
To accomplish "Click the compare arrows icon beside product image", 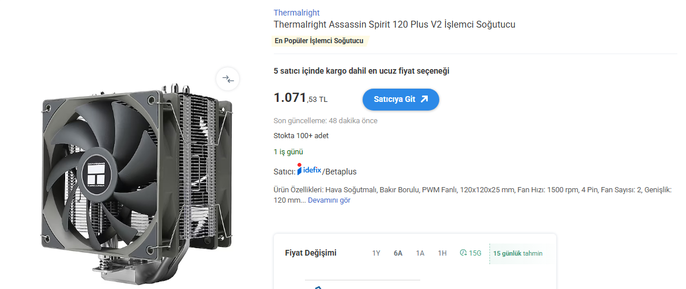I will click(x=228, y=79).
